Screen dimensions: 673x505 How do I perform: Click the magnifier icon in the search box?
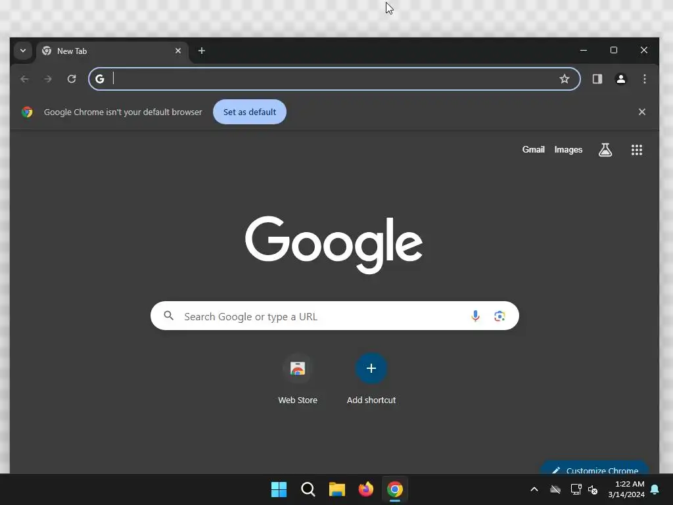point(169,316)
